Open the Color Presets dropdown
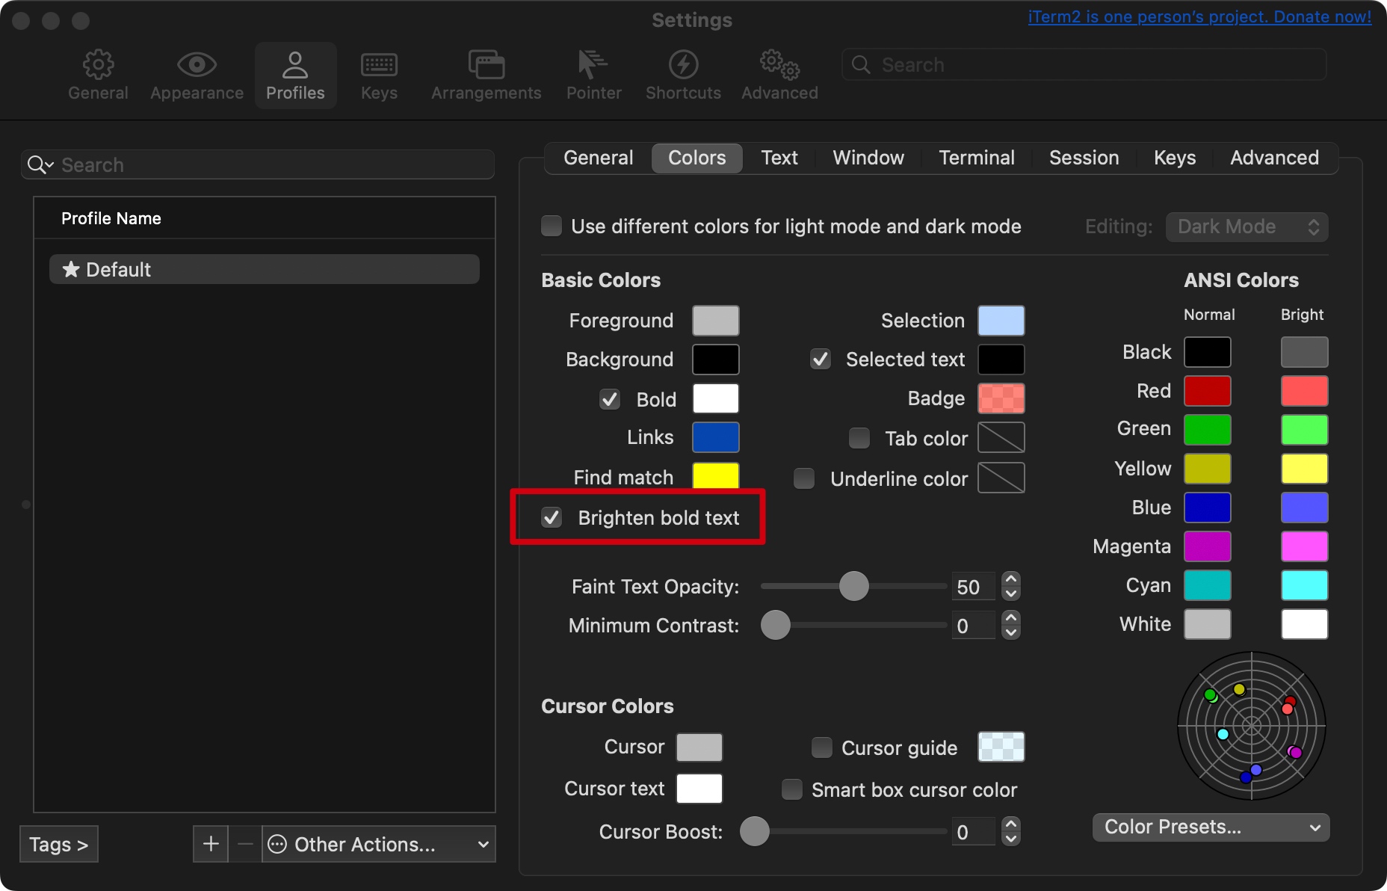 [1211, 827]
